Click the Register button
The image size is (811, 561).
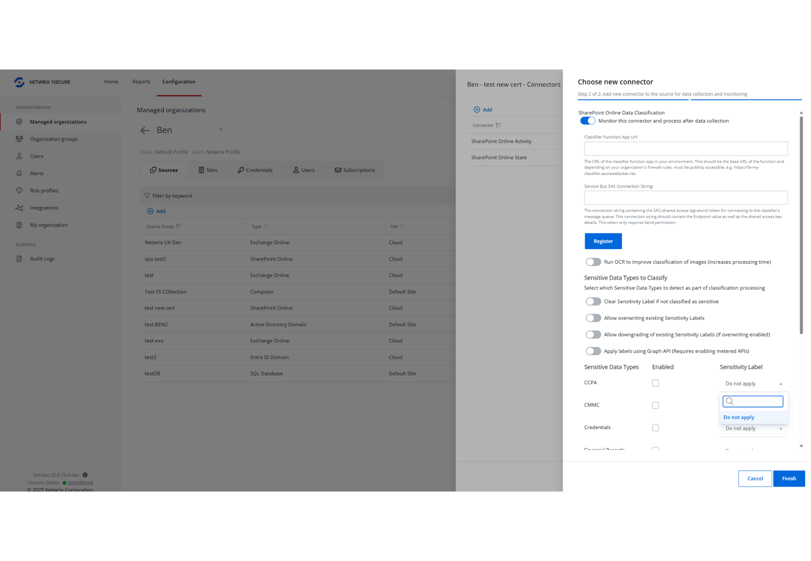coord(603,241)
